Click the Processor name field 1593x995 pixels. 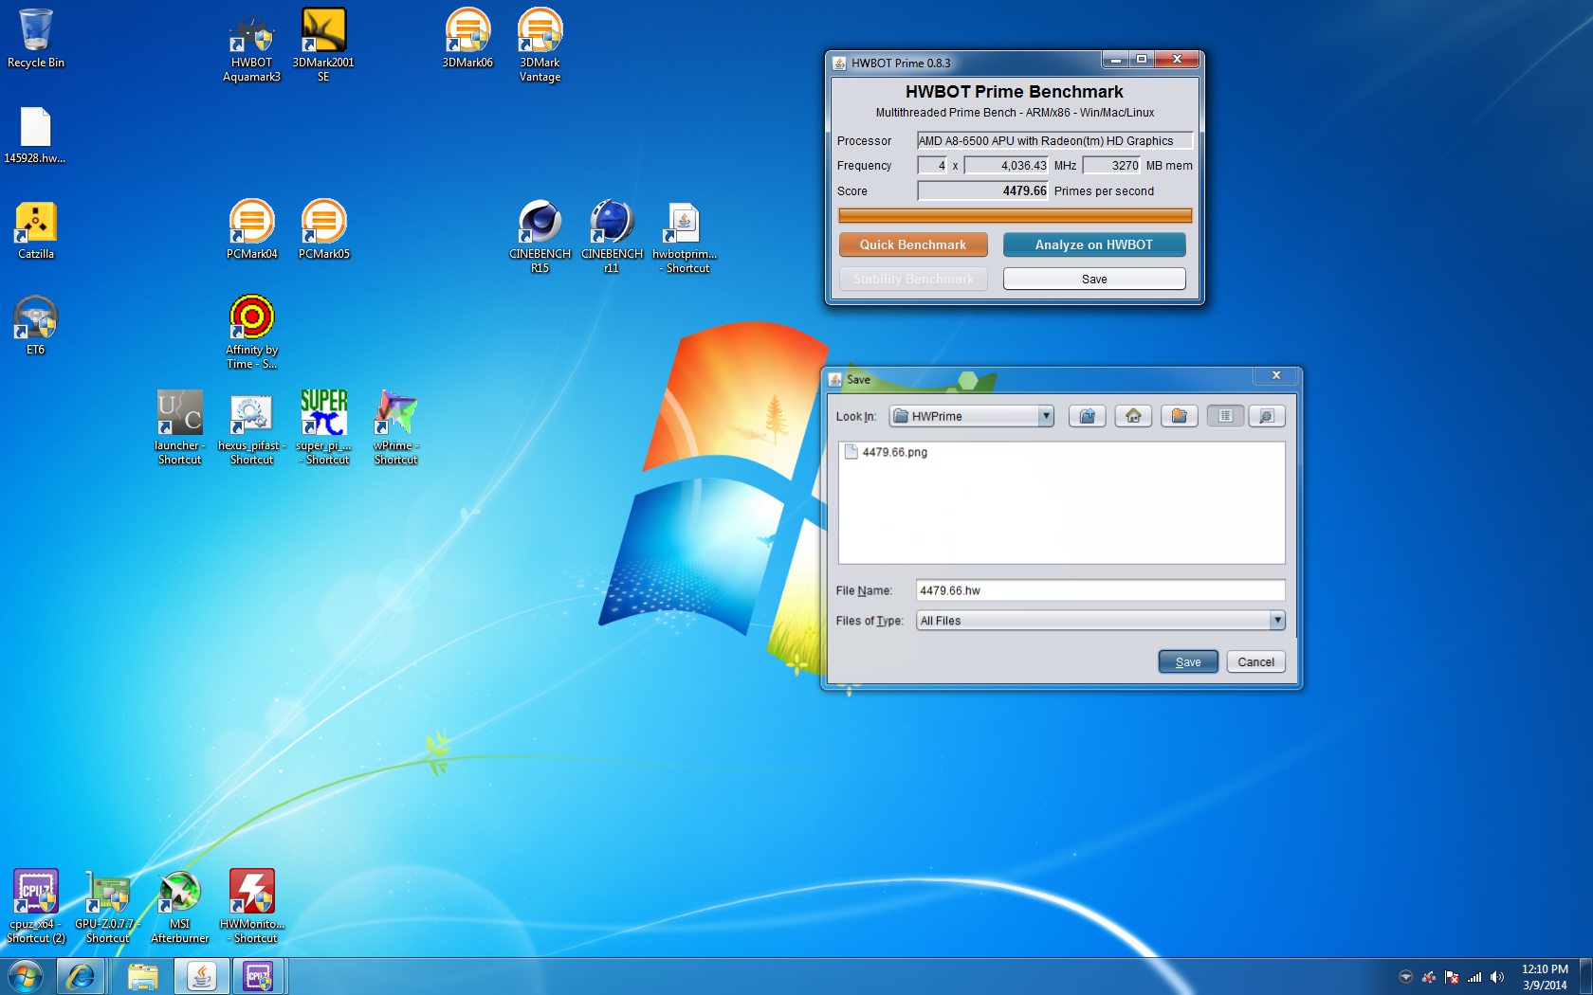click(1054, 140)
